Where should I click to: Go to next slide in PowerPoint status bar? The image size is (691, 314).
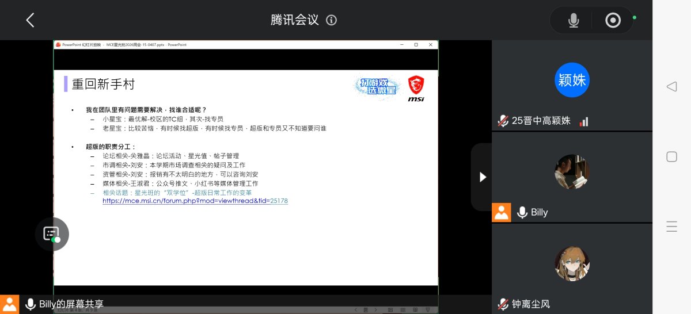point(375,309)
